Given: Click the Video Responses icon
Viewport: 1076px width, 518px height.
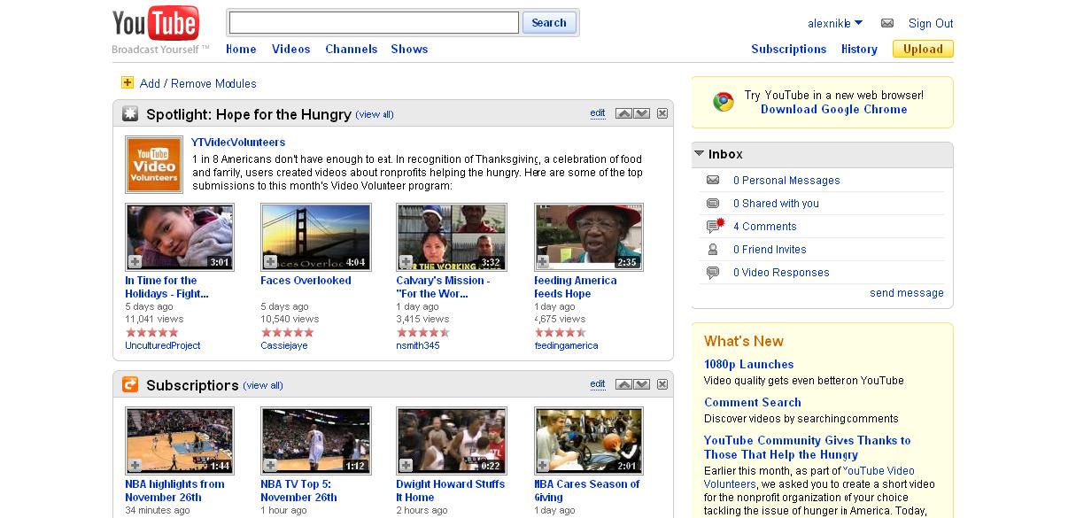Looking at the screenshot, I should pyautogui.click(x=713, y=273).
